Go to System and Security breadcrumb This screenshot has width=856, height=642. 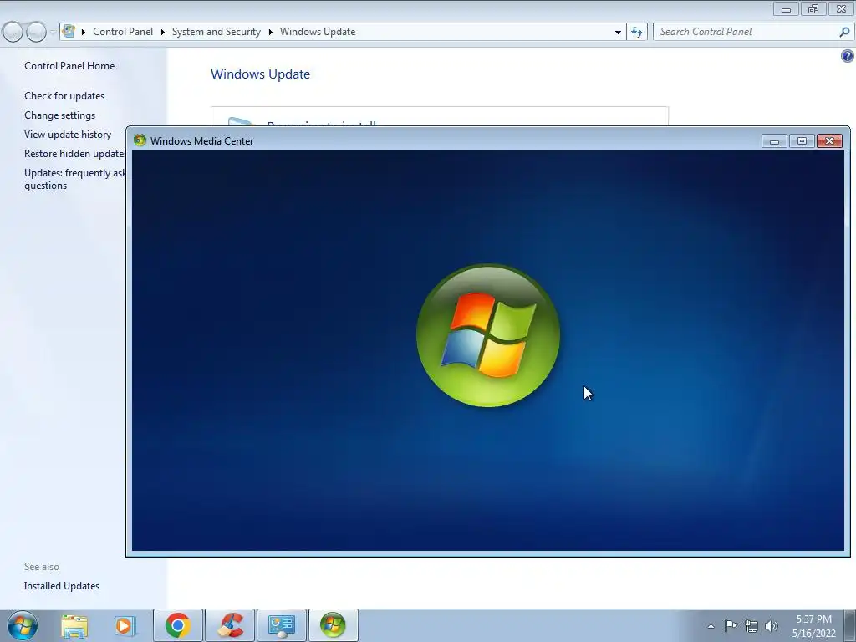click(x=217, y=32)
